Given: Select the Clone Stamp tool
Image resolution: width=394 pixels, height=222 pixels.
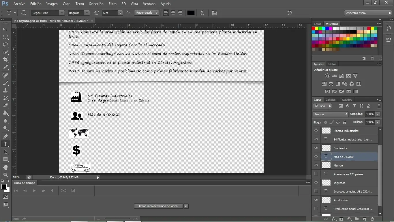Looking at the screenshot, I should 5,90.
